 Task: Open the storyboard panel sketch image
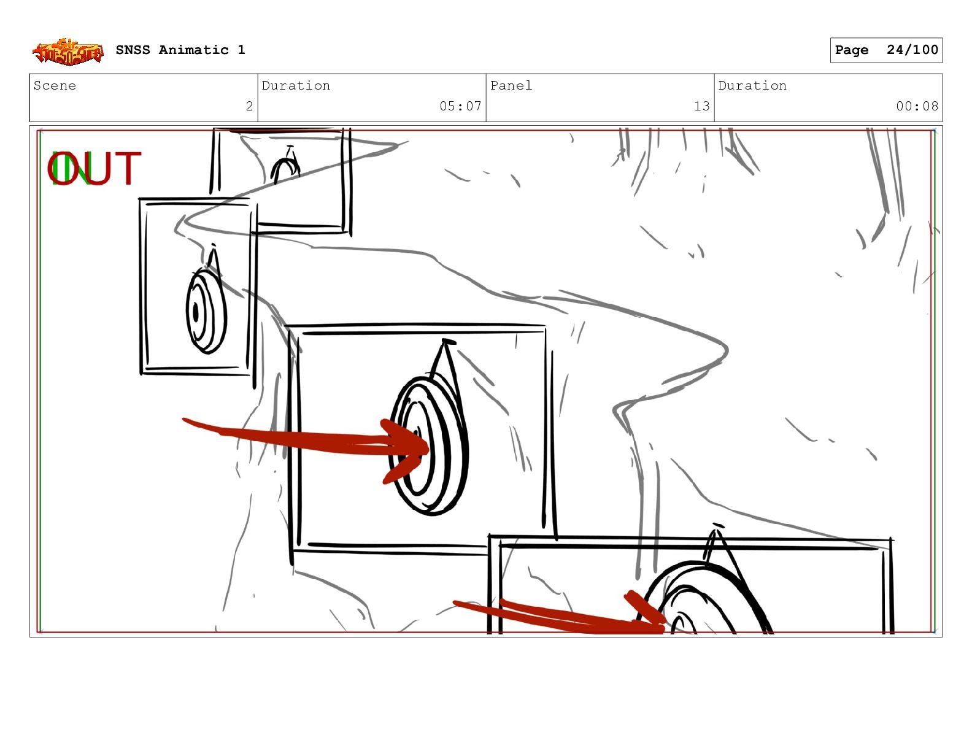(486, 381)
